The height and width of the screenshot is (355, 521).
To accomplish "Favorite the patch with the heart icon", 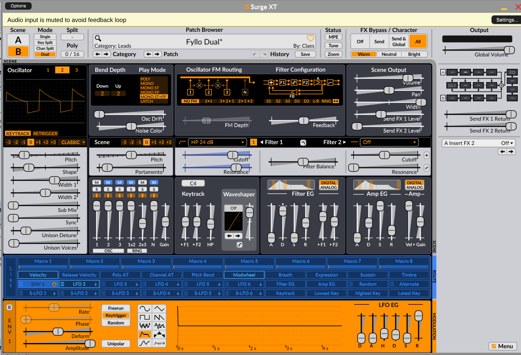I will [310, 38].
